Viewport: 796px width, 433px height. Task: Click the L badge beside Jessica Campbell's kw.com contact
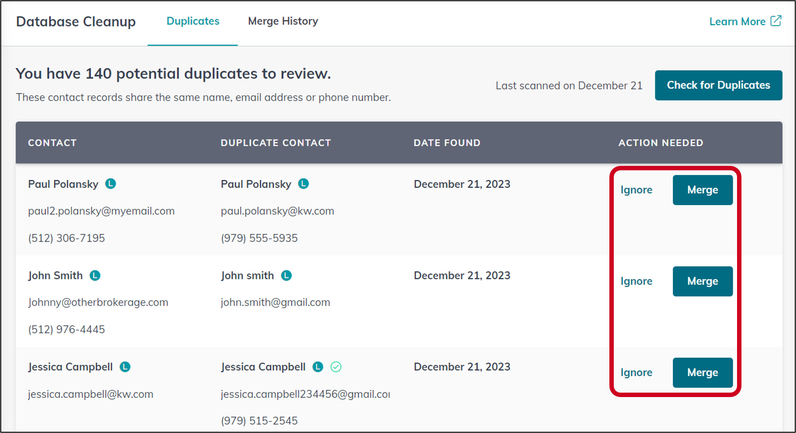tap(125, 367)
